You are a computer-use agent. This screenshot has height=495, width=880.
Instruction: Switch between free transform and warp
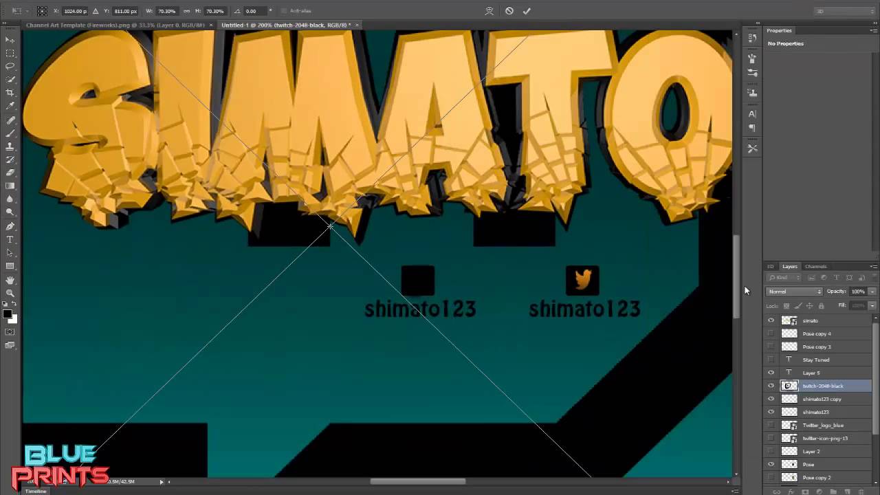489,11
